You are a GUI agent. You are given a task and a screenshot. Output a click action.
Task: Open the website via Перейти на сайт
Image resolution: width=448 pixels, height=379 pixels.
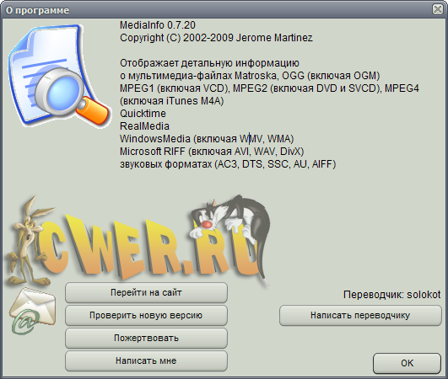coord(146,292)
